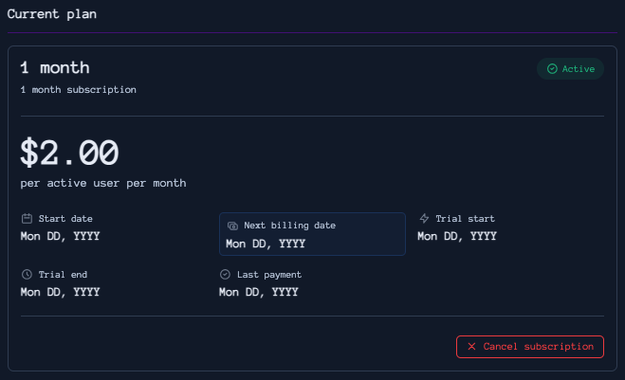Screen dimensions: 625x380
Task: Click the clock icon beside Trial end
Action: 27,275
